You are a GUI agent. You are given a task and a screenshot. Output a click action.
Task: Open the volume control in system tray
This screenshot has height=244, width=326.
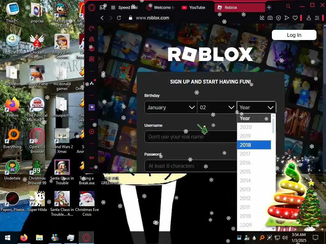[285, 238]
